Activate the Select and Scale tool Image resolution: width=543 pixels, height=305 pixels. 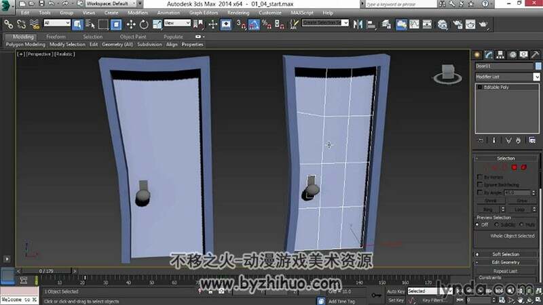tap(157, 24)
